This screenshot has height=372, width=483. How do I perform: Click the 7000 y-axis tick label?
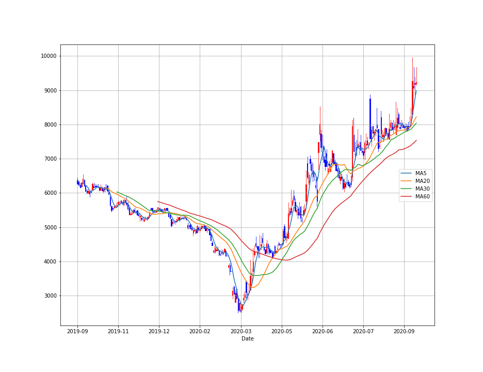tap(50, 159)
